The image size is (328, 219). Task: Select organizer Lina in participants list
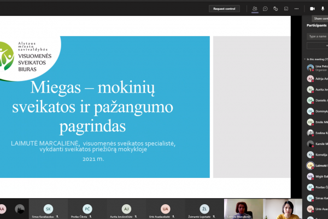point(317,68)
